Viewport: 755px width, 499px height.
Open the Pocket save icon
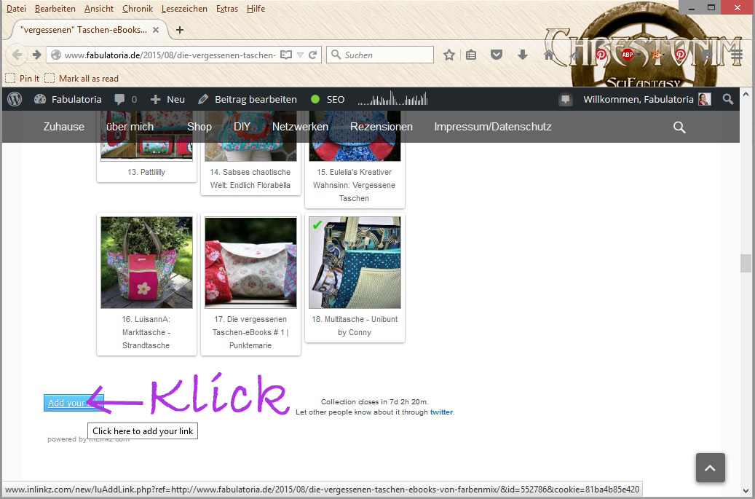coord(497,55)
